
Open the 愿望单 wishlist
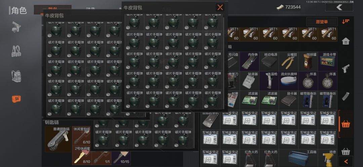(322, 22)
